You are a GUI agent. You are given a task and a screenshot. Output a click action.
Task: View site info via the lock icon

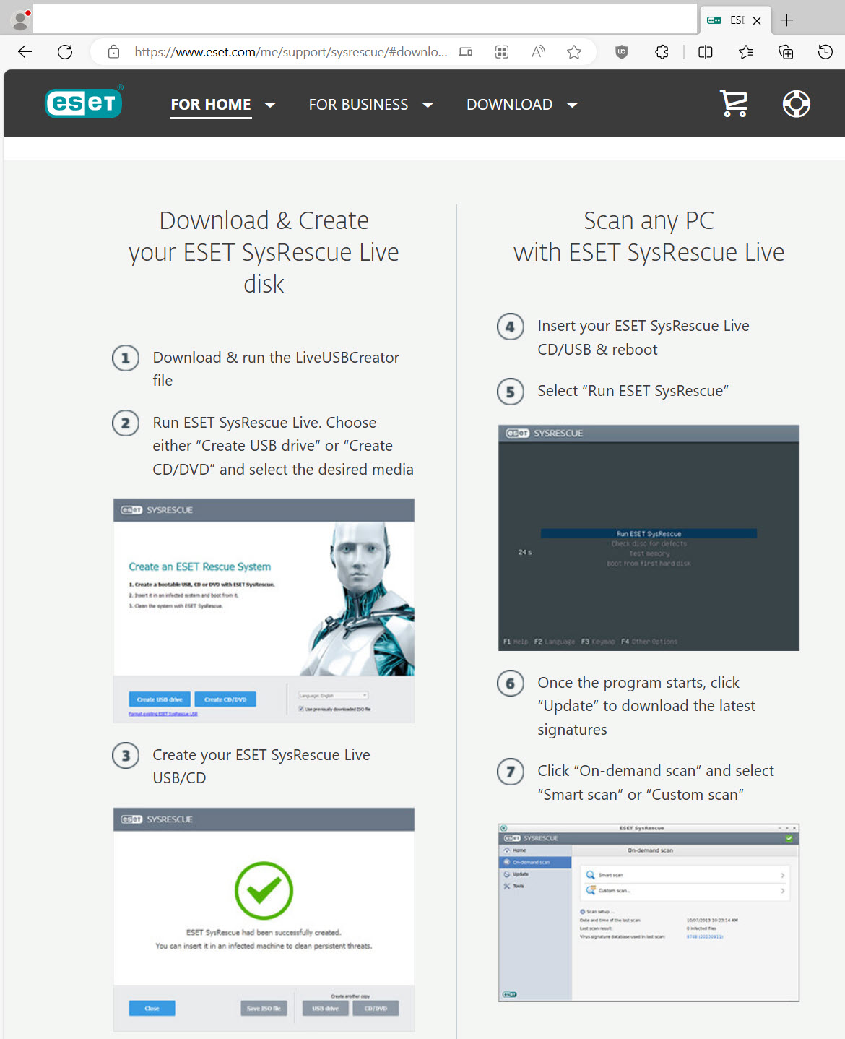pos(113,52)
